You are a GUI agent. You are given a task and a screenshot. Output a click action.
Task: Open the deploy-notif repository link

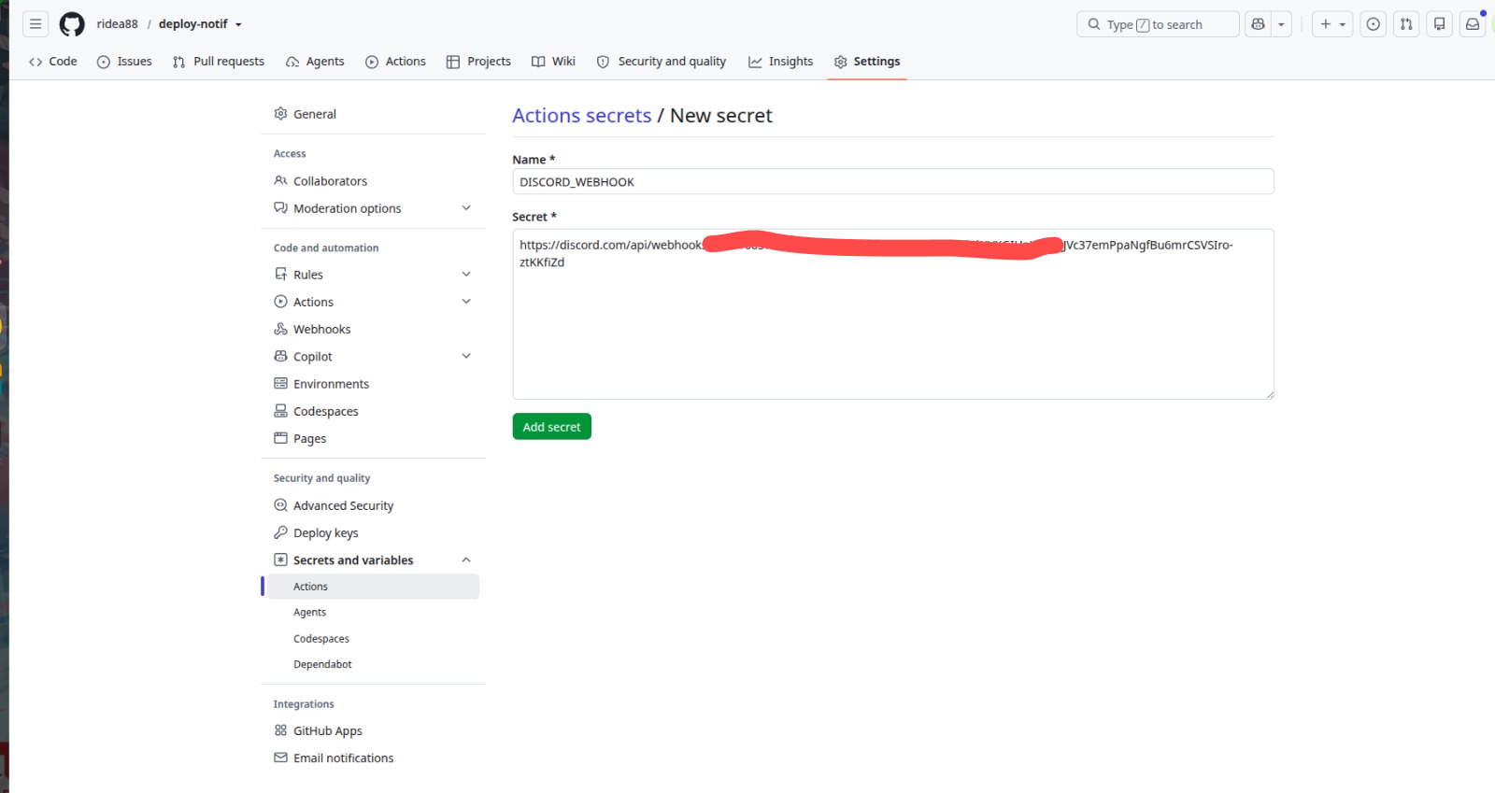click(x=193, y=24)
